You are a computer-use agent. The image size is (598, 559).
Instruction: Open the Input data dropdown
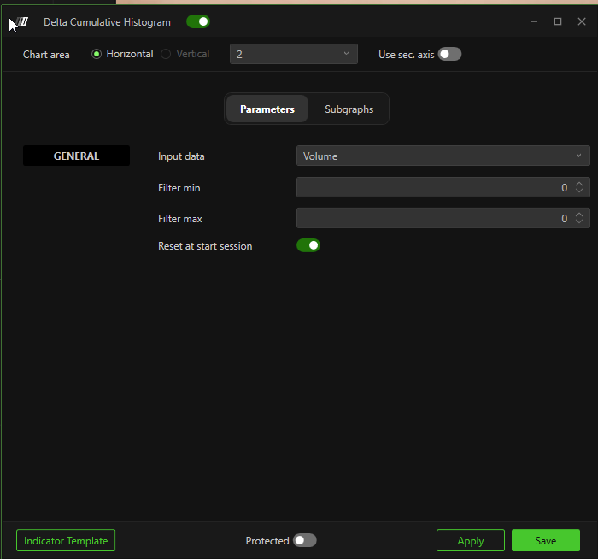pyautogui.click(x=443, y=156)
